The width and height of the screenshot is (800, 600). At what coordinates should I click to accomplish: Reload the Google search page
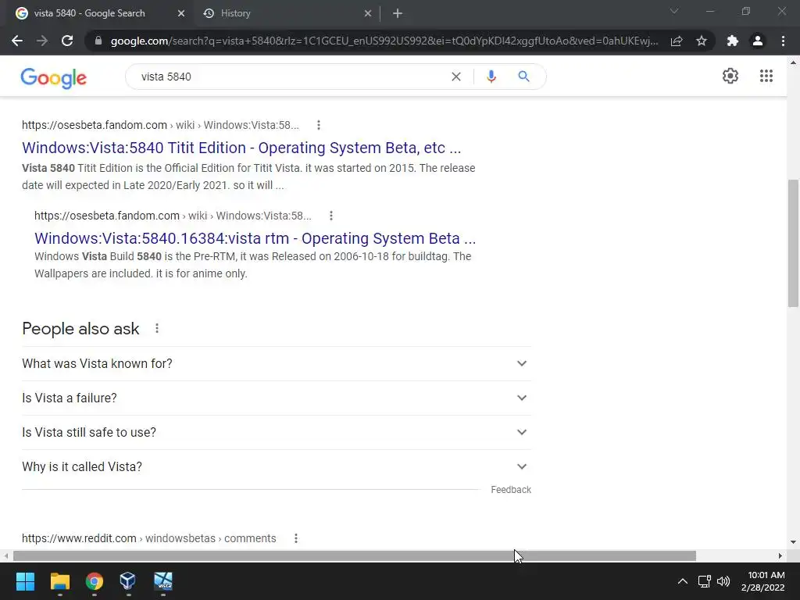coord(67,41)
